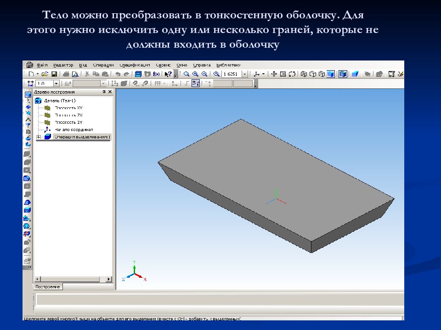Open the Сервис menu
441x330 pixels.
coord(163,65)
